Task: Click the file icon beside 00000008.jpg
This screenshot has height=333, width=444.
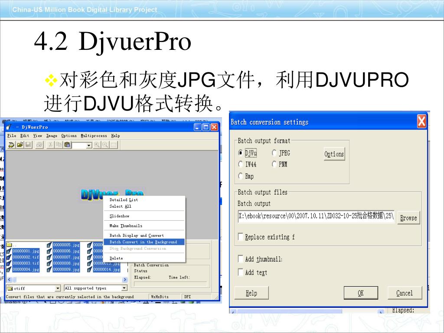Action: [49, 263]
